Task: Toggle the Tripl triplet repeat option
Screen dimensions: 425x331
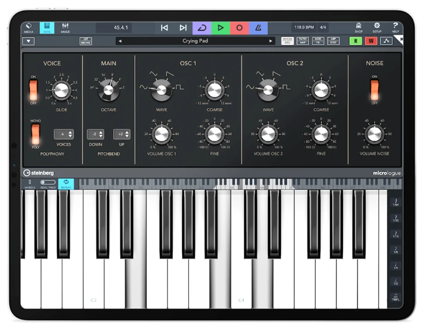Action: click(x=396, y=297)
